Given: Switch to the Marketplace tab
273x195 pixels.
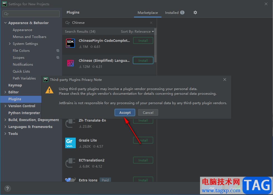Looking at the screenshot, I should point(148,13).
